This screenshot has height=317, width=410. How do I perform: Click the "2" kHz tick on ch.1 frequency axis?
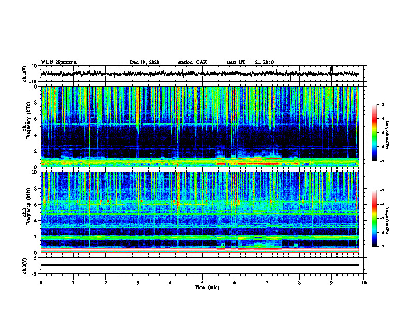(x=36, y=151)
